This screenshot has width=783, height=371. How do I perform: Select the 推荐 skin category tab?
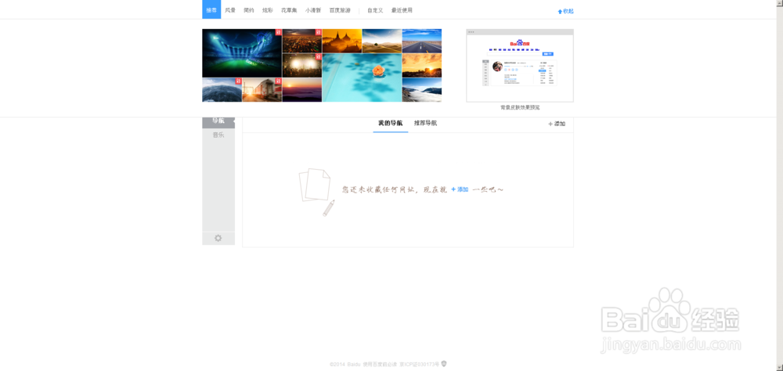[x=211, y=9]
